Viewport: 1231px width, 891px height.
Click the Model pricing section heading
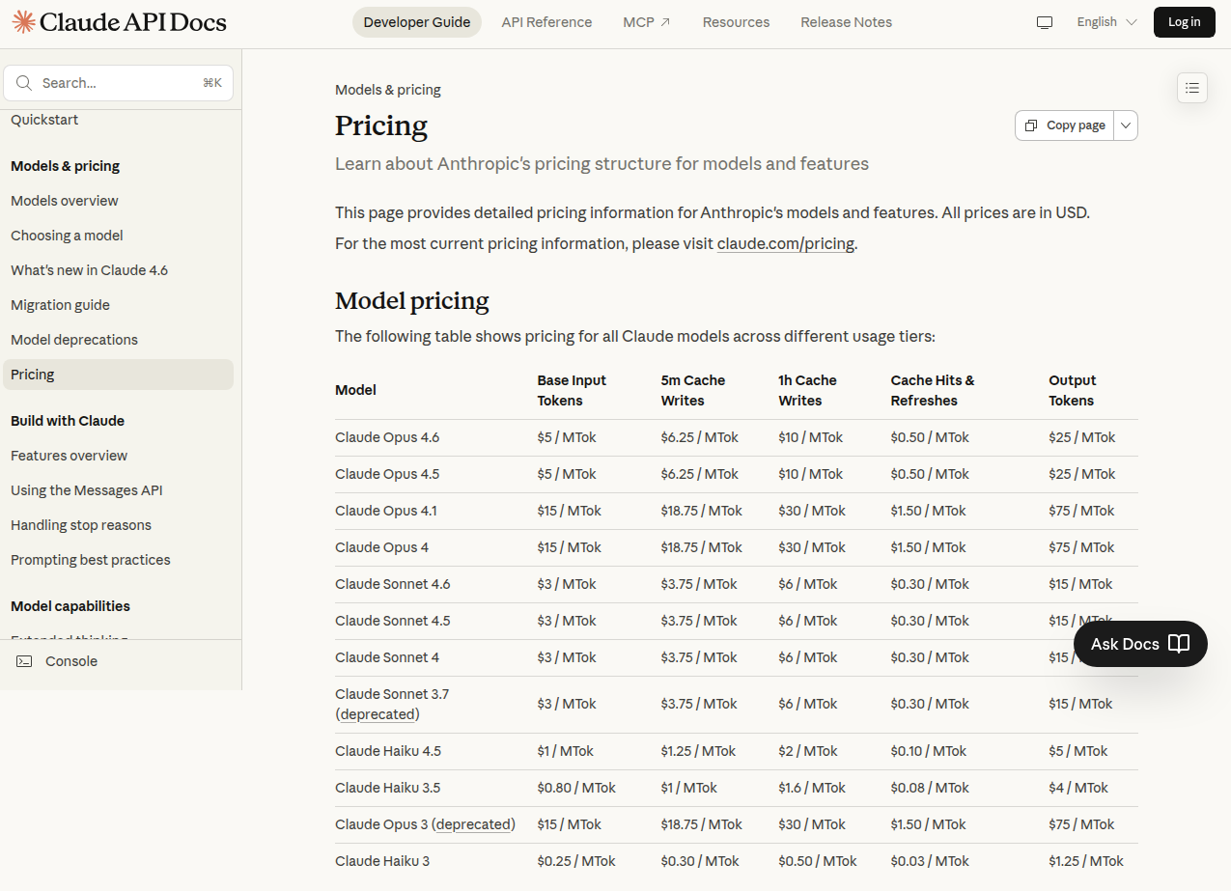[x=412, y=301]
